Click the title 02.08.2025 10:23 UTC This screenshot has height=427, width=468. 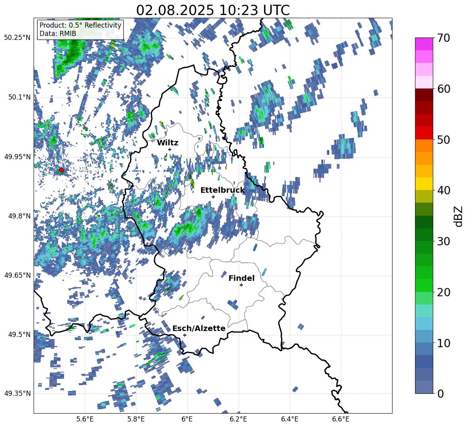[x=213, y=10]
